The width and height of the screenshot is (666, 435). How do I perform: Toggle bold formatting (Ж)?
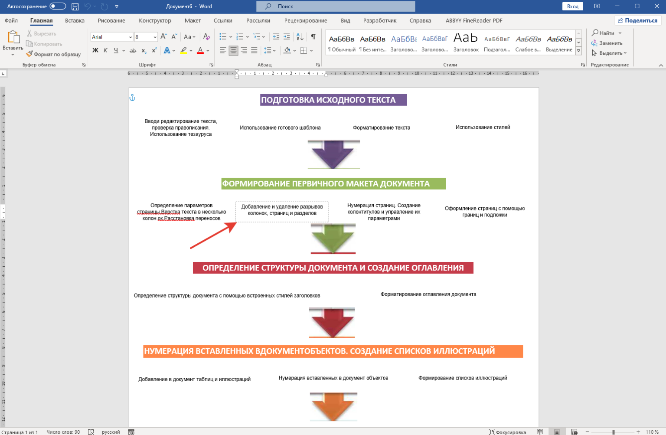click(95, 50)
